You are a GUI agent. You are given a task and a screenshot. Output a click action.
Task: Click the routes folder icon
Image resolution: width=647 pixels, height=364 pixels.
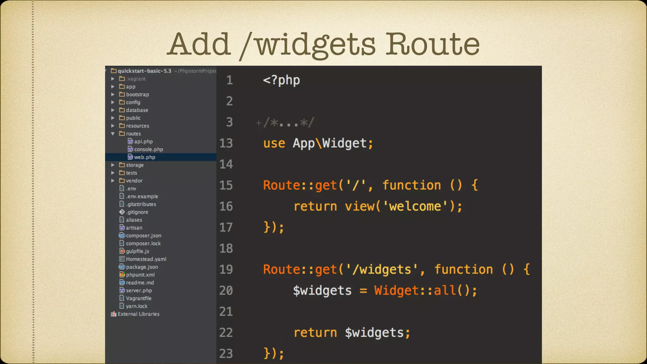pyautogui.click(x=122, y=133)
